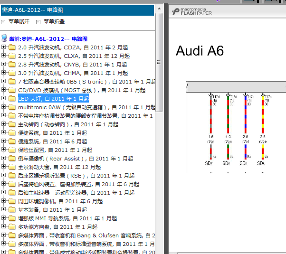The height and width of the screenshot is (254, 286).
Task: Click the tree panel vertical scrollbar thumb
Action: tap(159, 62)
